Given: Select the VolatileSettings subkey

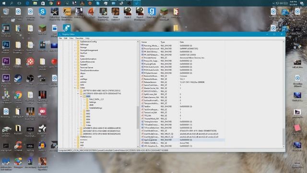Looking at the screenshot, I should [x=95, y=108].
